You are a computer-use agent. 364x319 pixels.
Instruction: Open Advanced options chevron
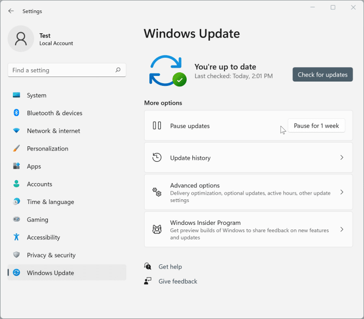tap(342, 192)
